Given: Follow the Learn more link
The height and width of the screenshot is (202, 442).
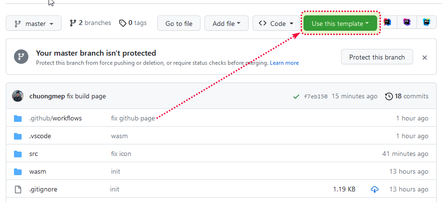Looking at the screenshot, I should coord(284,63).
